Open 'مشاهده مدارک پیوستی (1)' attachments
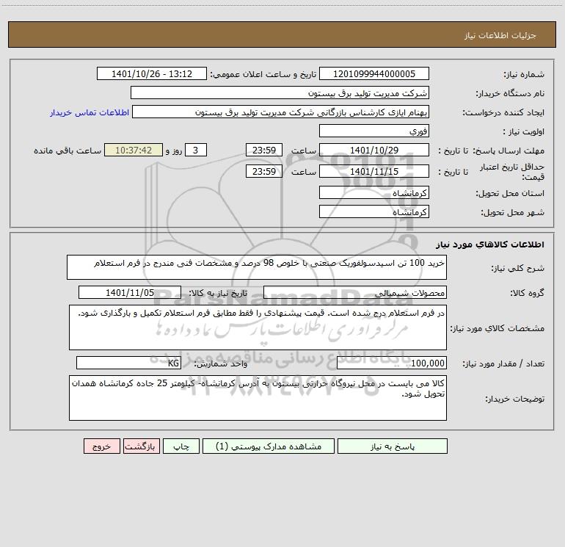The image size is (565, 547). tap(269, 446)
